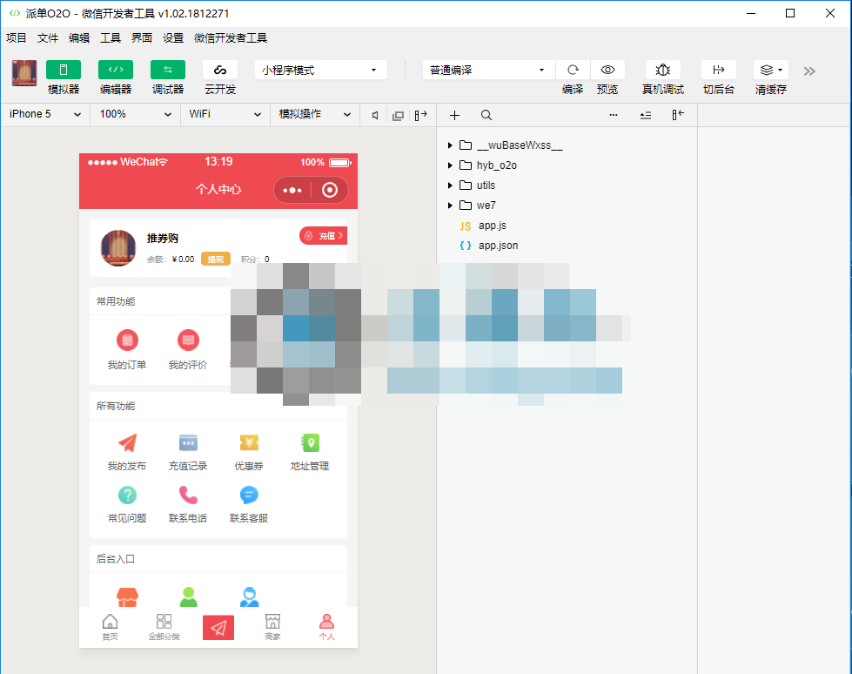
Task: Expand more toolbar items with double chevron
Action: click(809, 71)
